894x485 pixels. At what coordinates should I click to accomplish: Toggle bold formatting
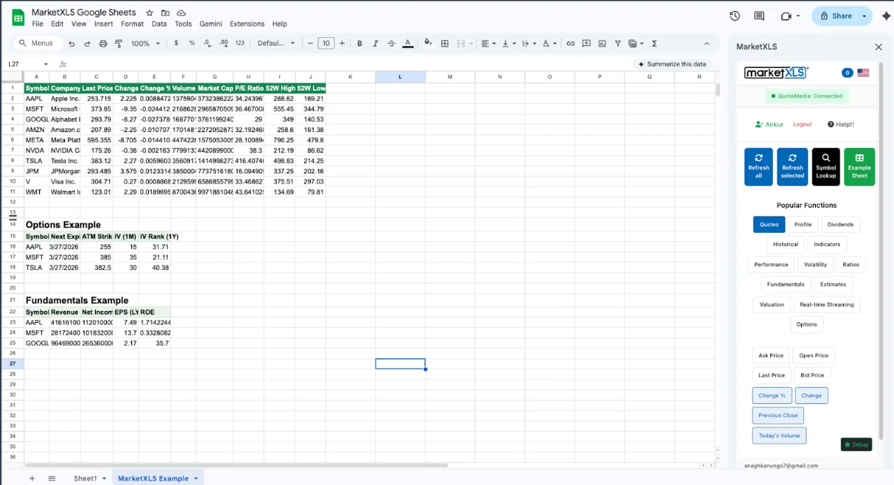360,43
